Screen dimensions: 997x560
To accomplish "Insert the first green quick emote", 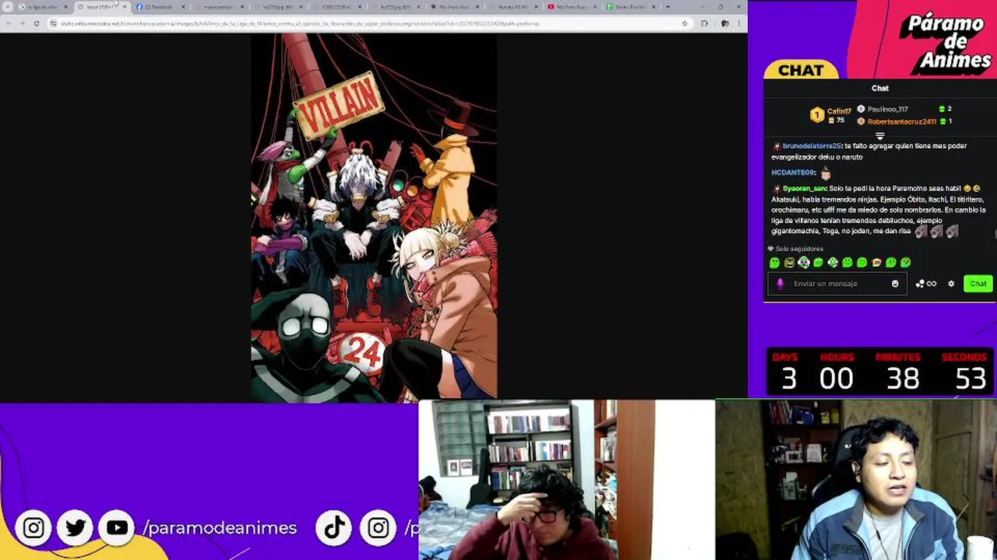I will pyautogui.click(x=774, y=263).
